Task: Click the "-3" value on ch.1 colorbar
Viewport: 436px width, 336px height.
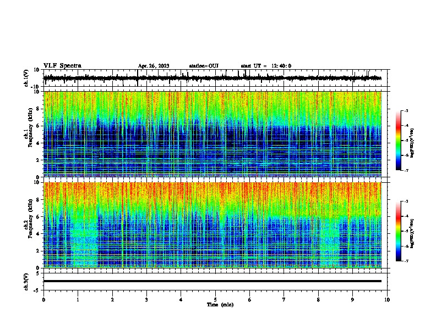Action: [406, 110]
